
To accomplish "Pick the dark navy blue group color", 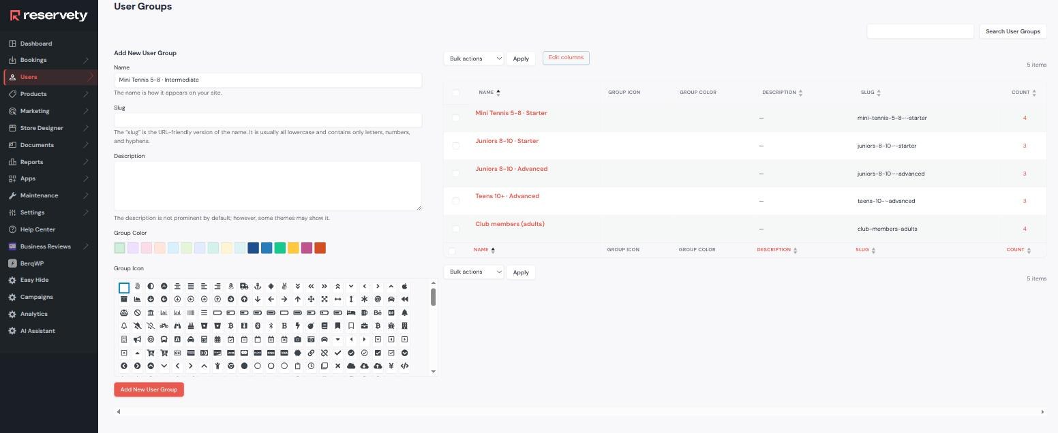I will (253, 248).
